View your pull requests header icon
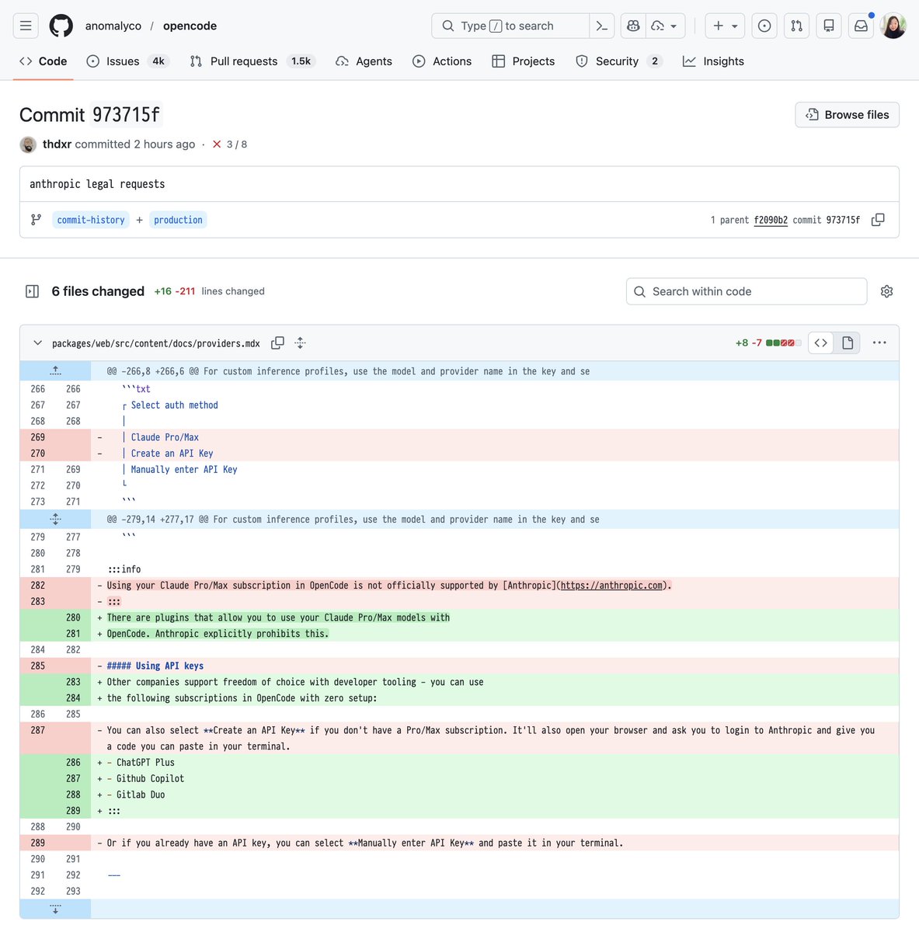Viewport: 919px width, 932px height. (796, 26)
